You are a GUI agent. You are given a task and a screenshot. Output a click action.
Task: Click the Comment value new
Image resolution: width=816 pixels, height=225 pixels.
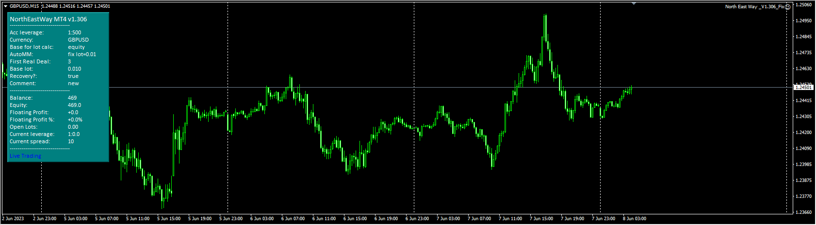click(73, 83)
